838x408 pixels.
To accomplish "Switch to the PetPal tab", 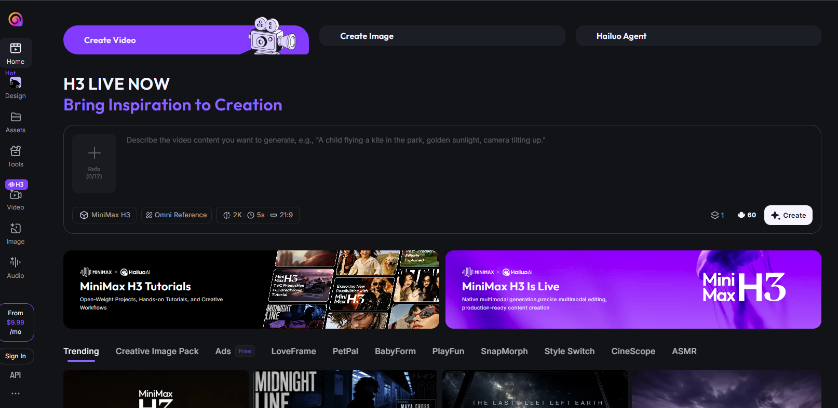I will tap(346, 351).
